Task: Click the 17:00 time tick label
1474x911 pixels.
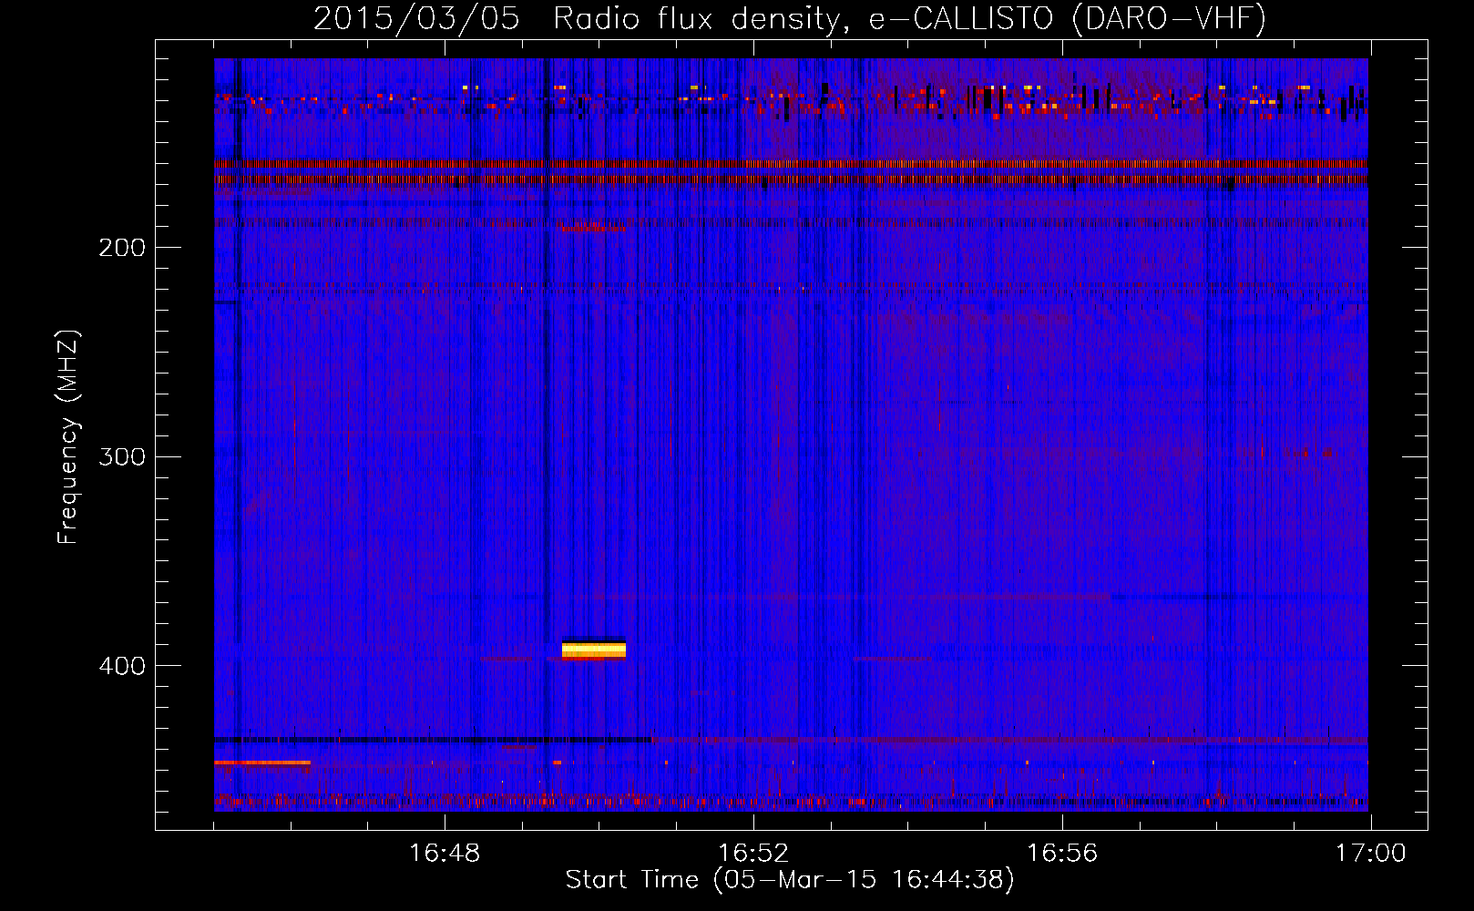Action: (x=1371, y=854)
